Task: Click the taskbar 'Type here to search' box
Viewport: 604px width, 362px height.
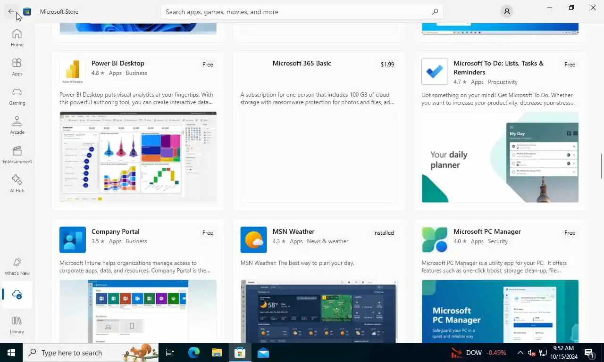Action: [x=91, y=353]
